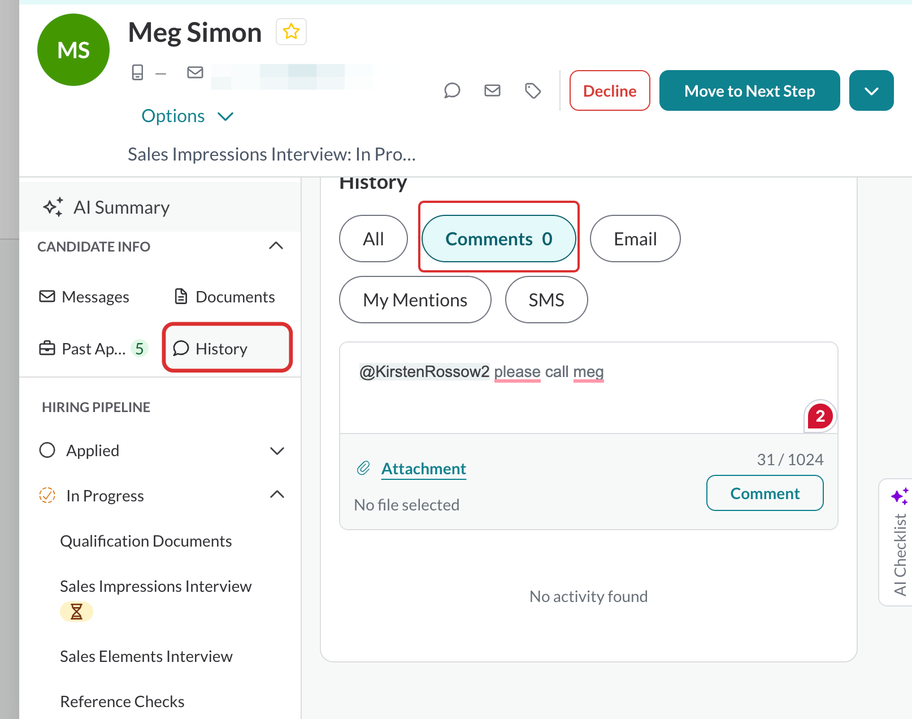This screenshot has width=912, height=719.
Task: Select the Comments filter tab
Action: [x=499, y=239]
